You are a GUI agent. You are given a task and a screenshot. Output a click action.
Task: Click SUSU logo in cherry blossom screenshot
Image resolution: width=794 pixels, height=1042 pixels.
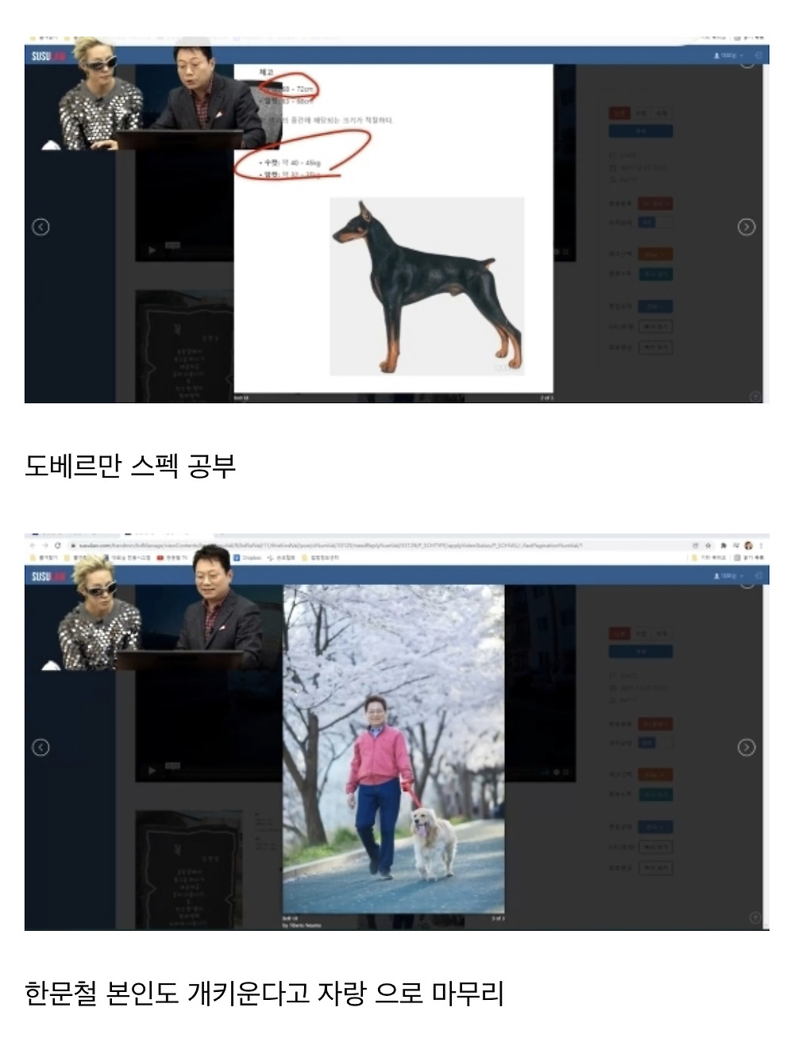coord(48,576)
